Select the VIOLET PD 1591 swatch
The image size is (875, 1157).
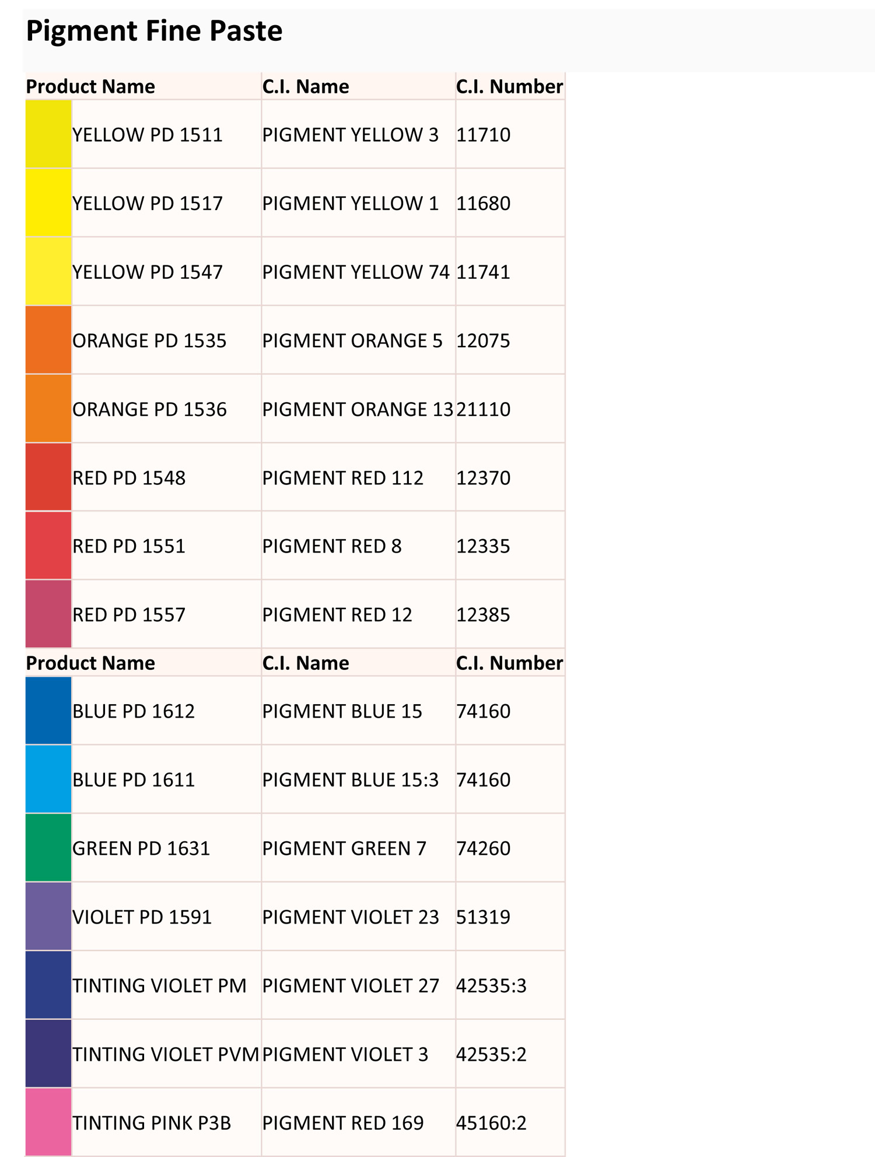pyautogui.click(x=48, y=916)
